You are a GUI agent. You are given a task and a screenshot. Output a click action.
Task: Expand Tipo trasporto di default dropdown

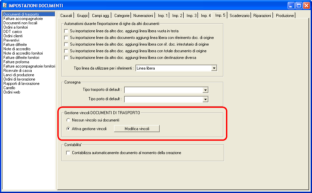205,90
